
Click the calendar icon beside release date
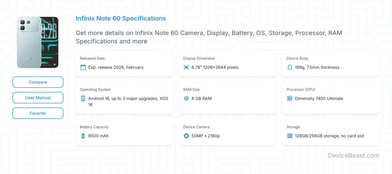[83, 67]
